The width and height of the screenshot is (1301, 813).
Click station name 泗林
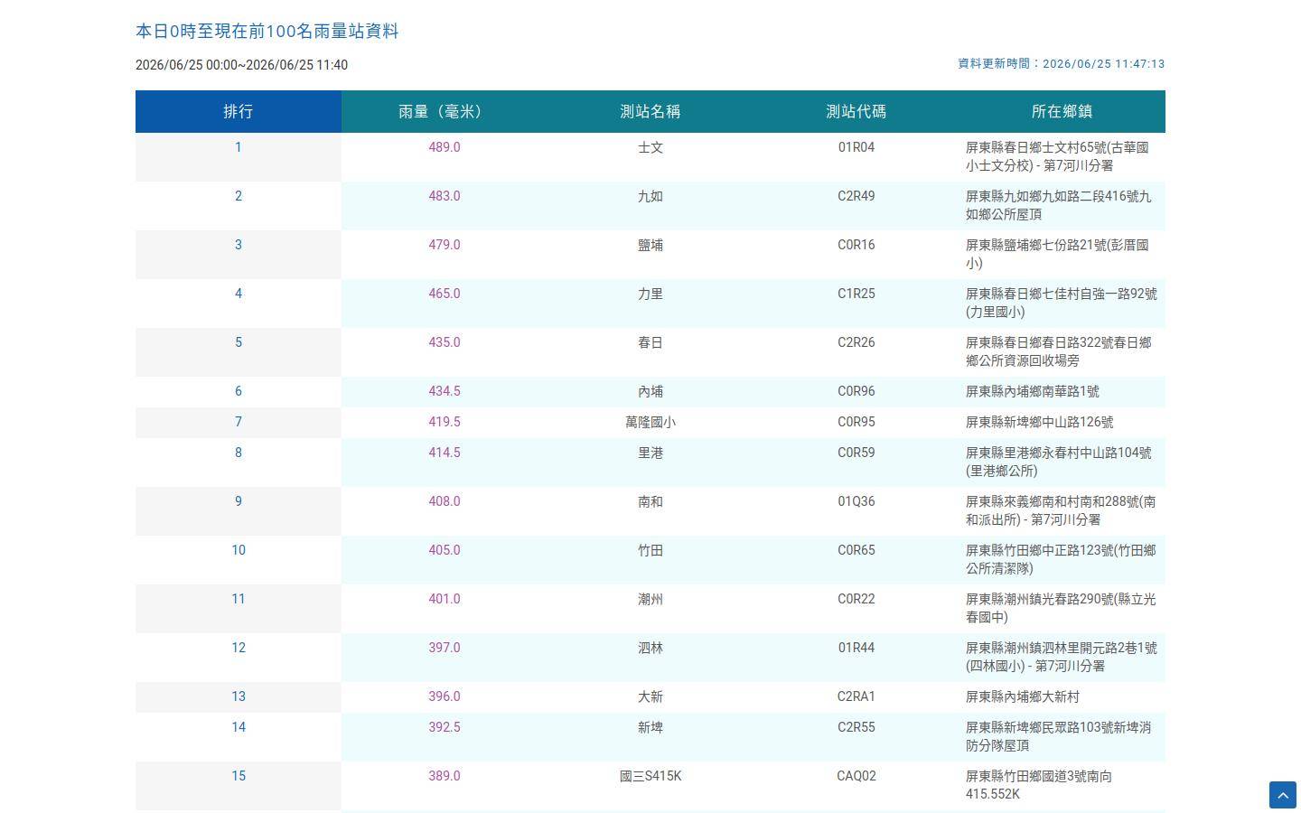pos(650,648)
